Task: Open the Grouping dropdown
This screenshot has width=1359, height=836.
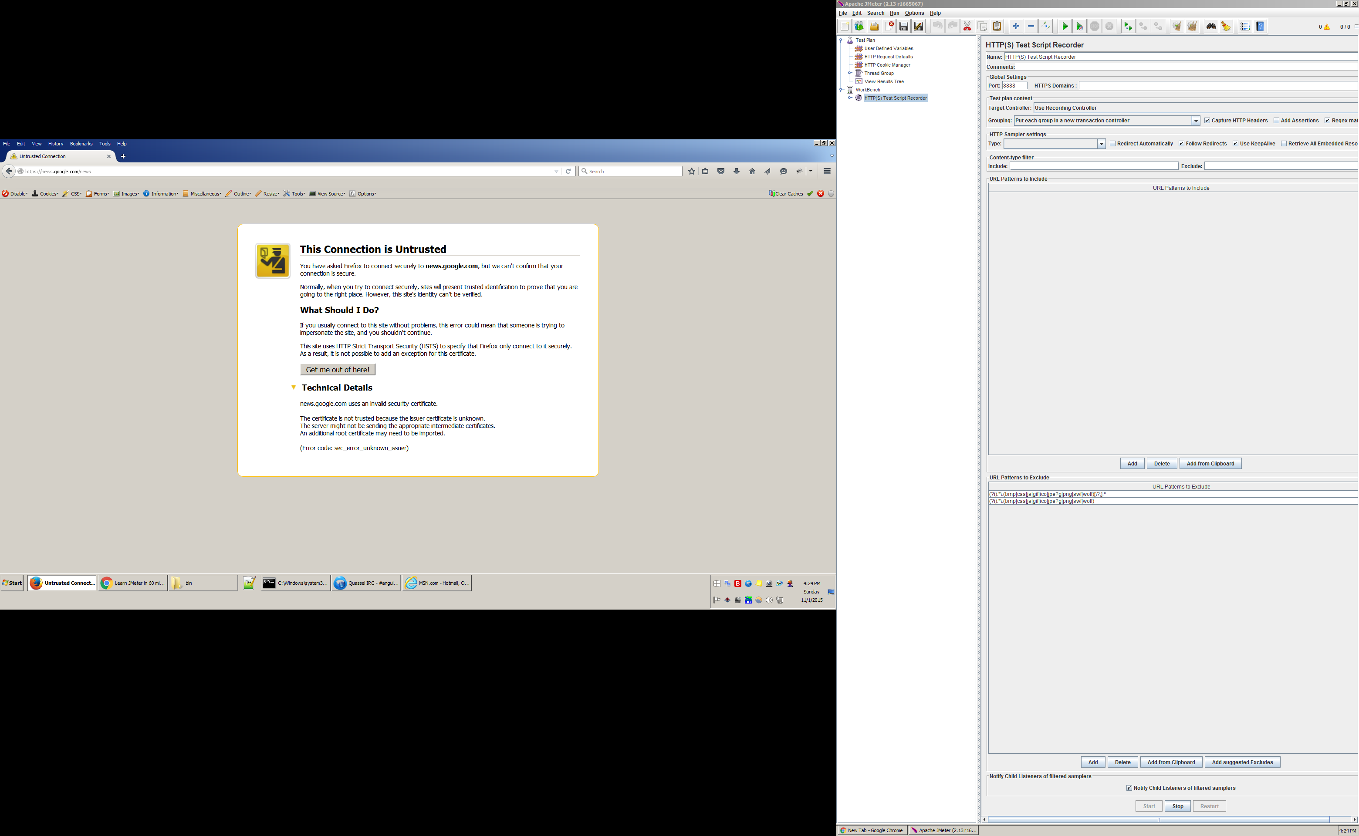Action: click(x=1195, y=121)
